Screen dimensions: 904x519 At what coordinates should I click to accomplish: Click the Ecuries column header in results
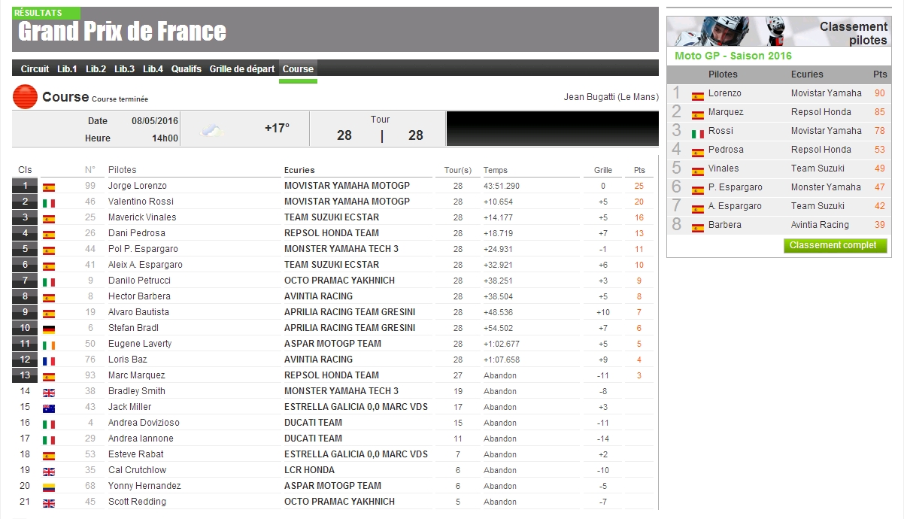pos(299,170)
